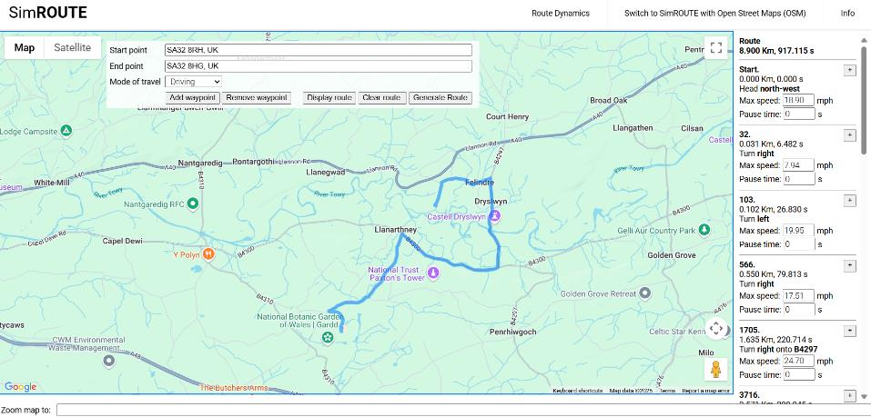
Task: Switch to the Map view type
Action: click(25, 47)
